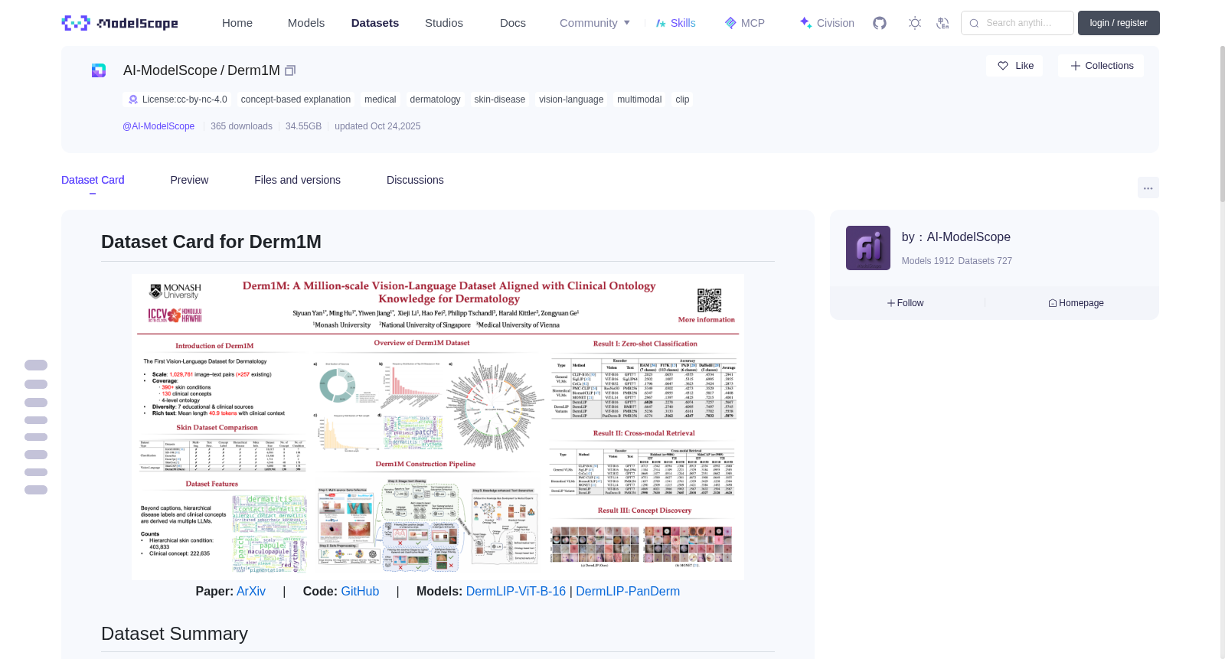
Task: Click the Dataset Summary heading
Action: point(175,634)
